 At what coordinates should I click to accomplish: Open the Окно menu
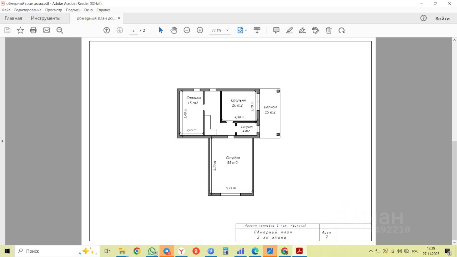click(x=89, y=10)
